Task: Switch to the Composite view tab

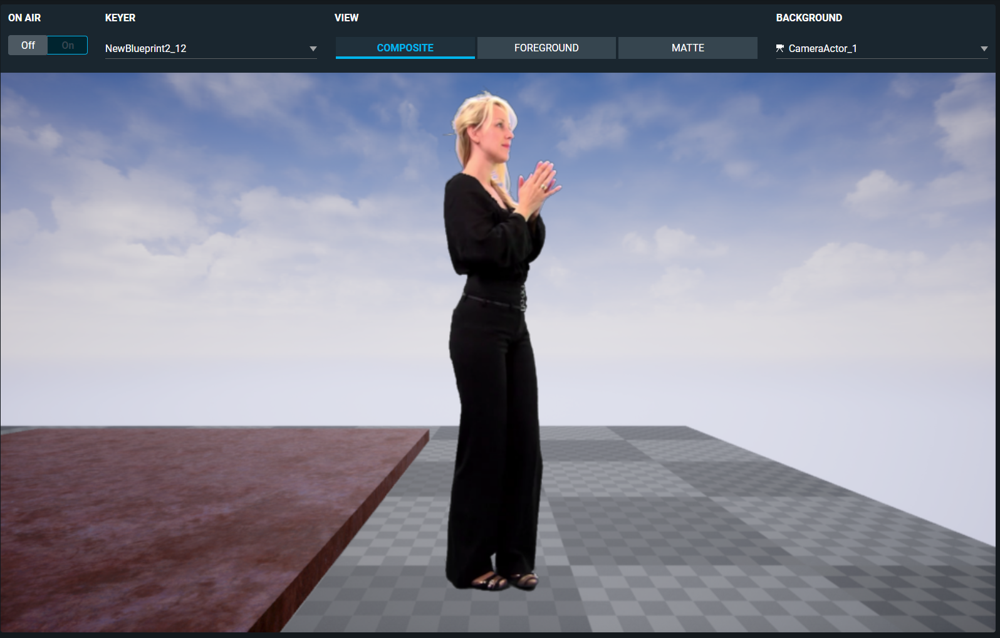Action: coord(405,48)
